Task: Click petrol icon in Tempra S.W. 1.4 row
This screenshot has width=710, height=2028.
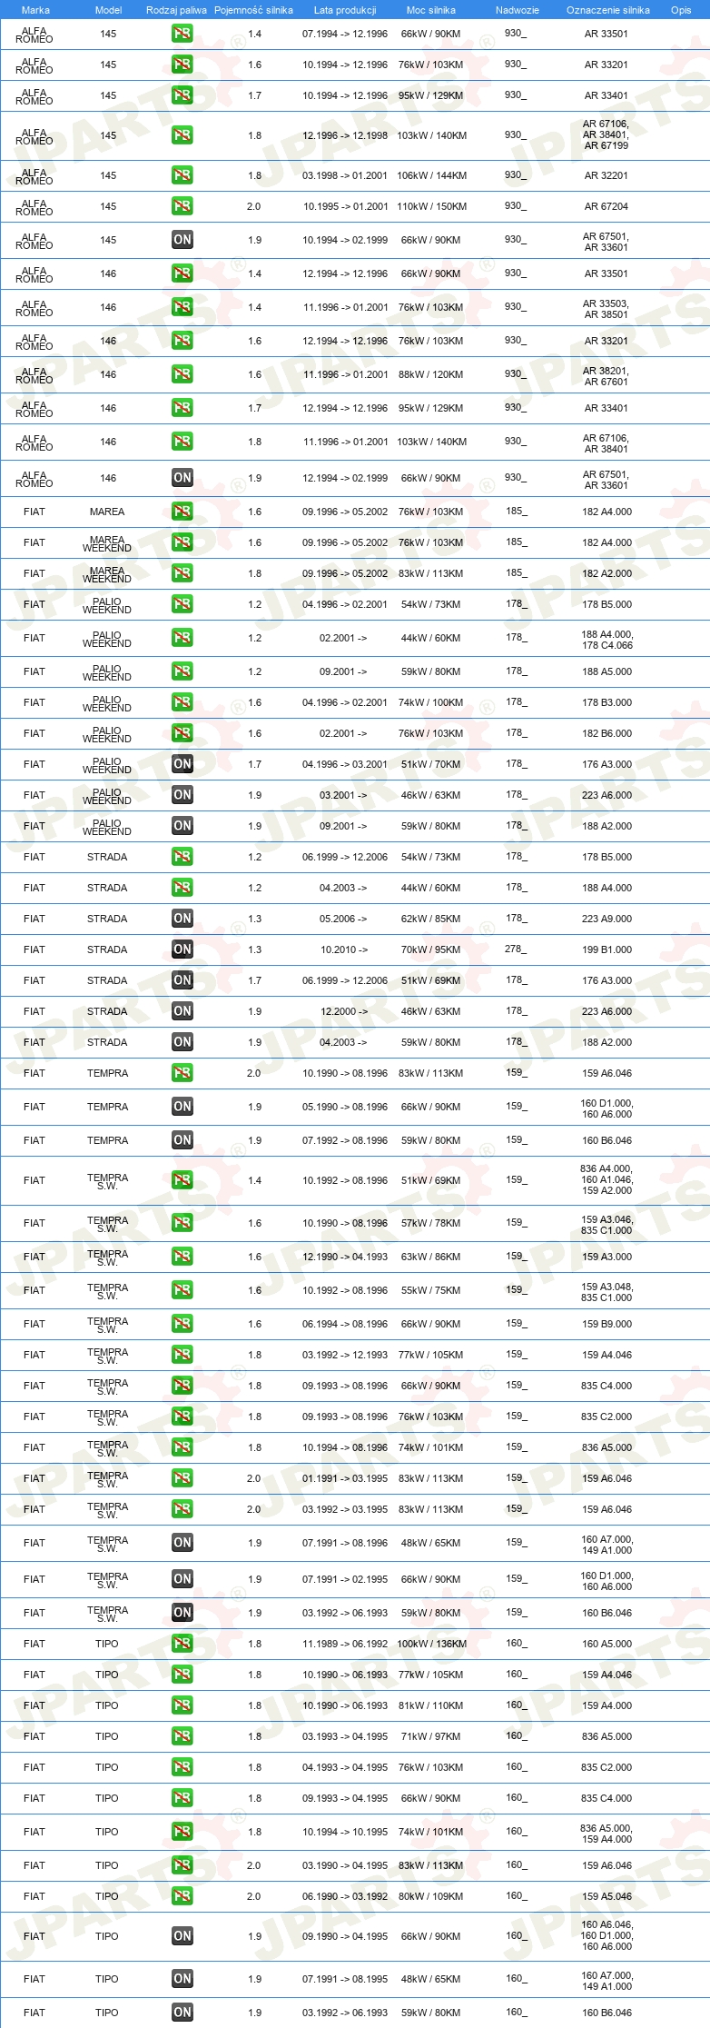Action: click(182, 1180)
